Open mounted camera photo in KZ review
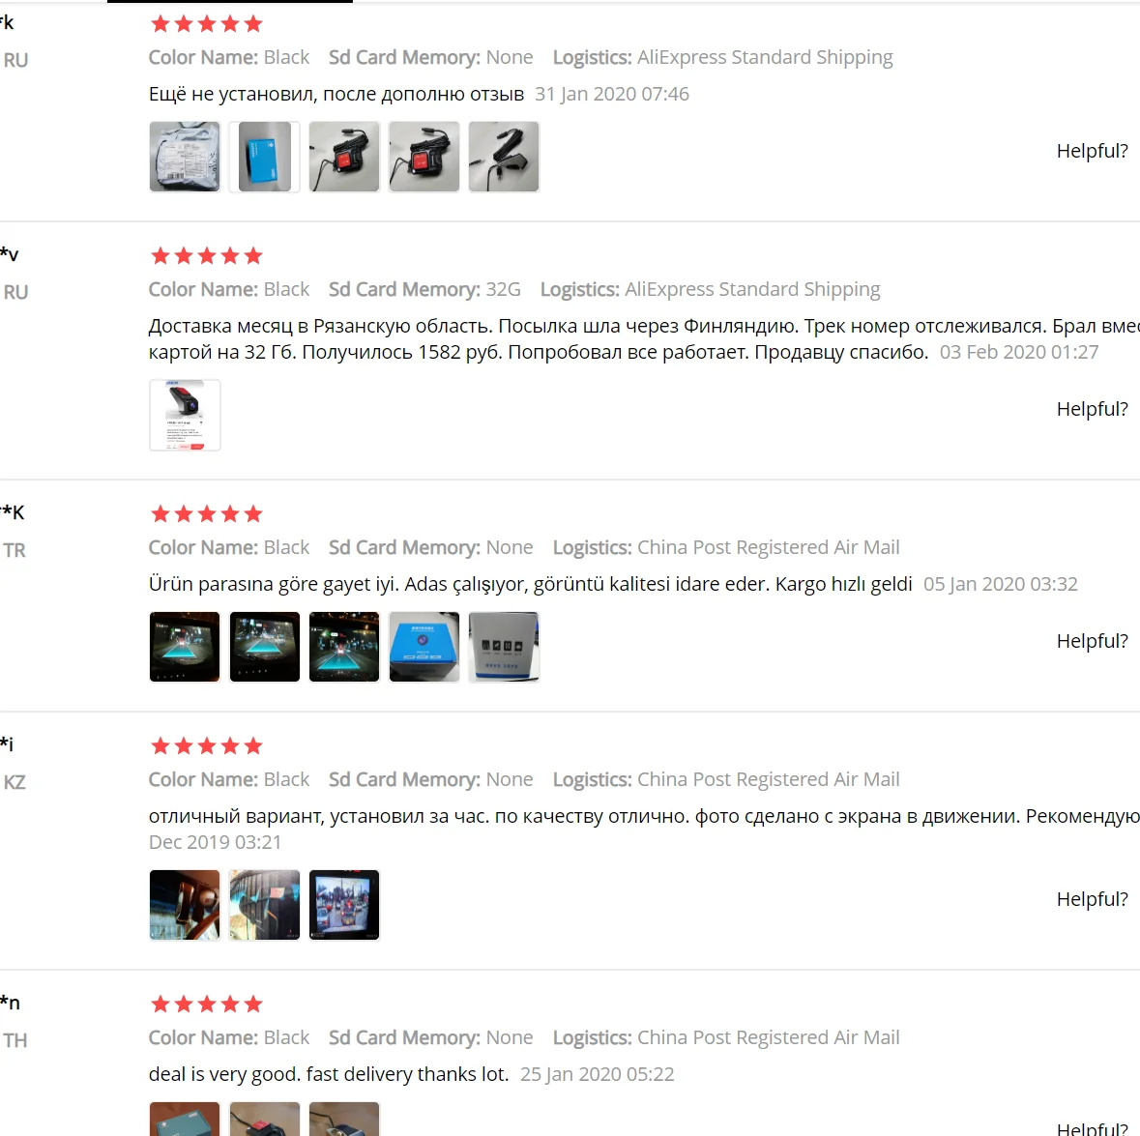 tap(185, 905)
